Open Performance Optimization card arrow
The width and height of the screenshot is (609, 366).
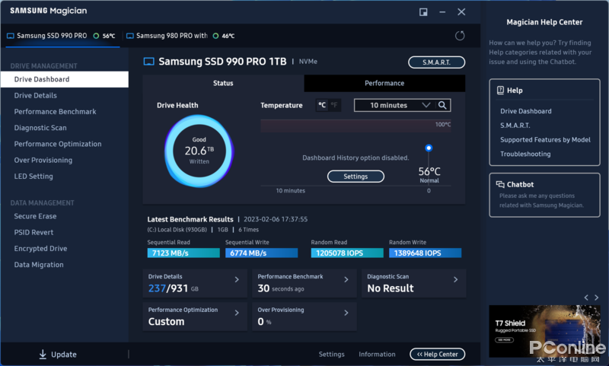tap(237, 313)
